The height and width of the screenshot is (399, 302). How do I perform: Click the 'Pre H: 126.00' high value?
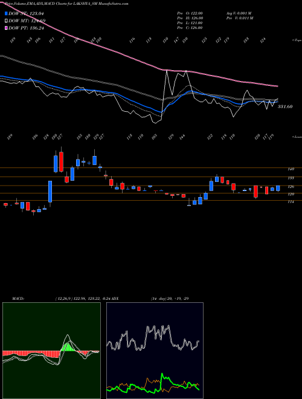190,18
